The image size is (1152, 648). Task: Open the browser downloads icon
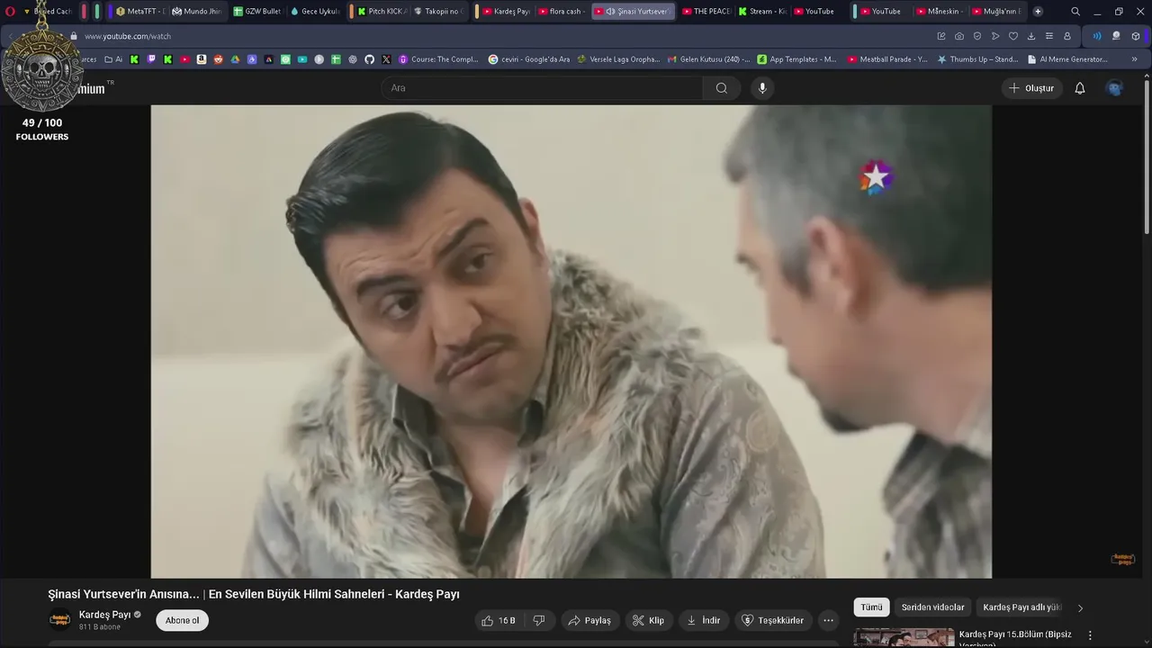[x=1031, y=36]
